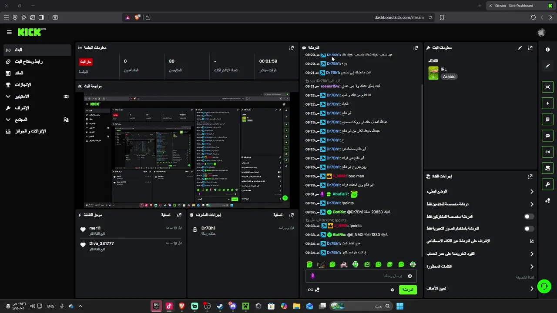557x313 pixels.
Task: Open the Revenue sidebar item
Action: coord(37,73)
